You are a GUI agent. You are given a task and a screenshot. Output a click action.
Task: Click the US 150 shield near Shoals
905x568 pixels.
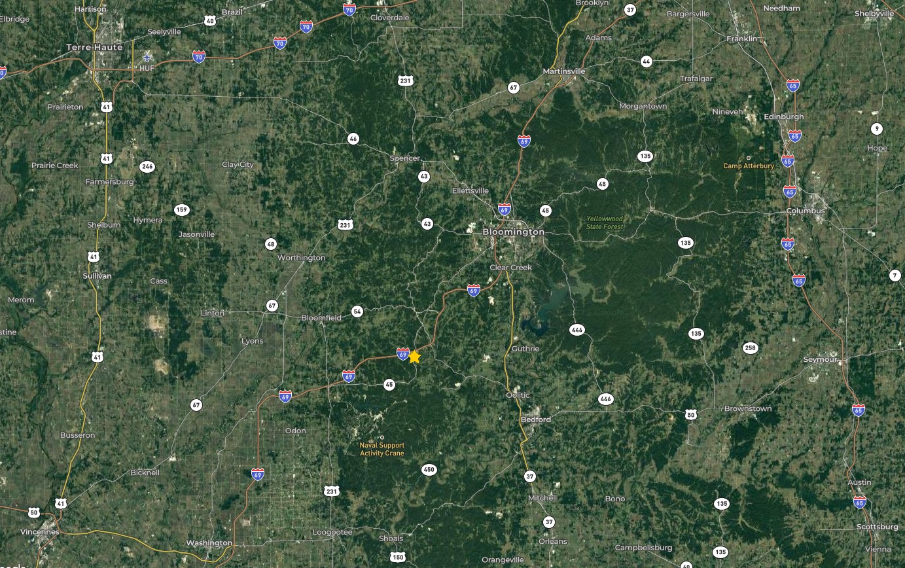[x=398, y=558]
